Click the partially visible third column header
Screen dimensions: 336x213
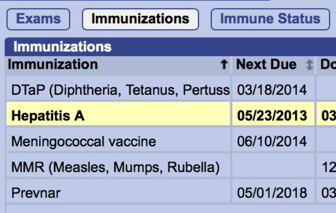pyautogui.click(x=326, y=65)
